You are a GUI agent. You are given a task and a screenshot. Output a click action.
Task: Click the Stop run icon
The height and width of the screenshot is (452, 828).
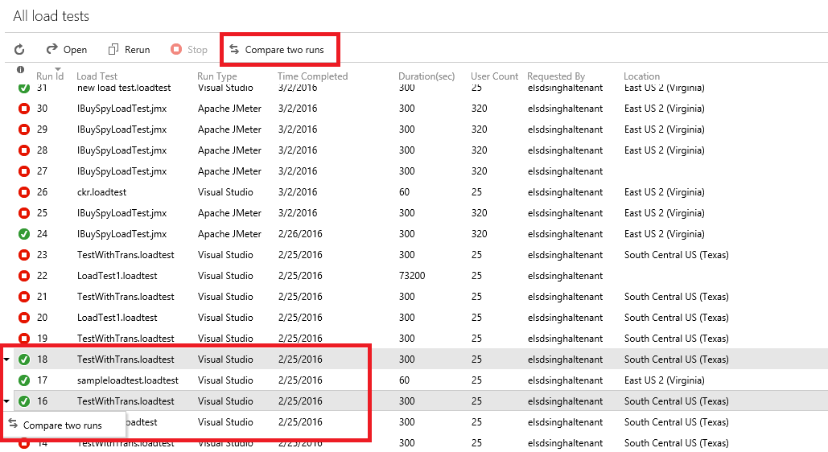click(x=176, y=49)
